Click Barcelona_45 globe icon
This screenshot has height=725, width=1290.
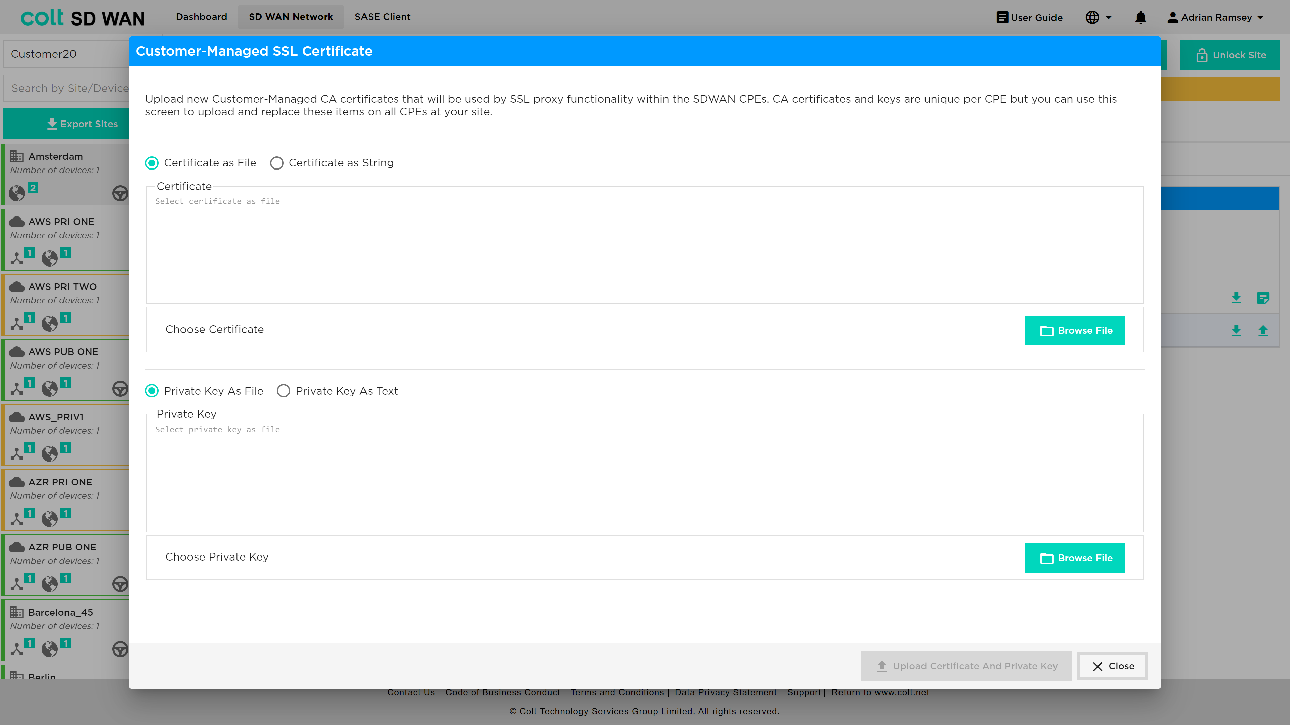coord(50,648)
